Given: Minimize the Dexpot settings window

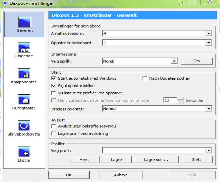Looking at the screenshot, I should tap(185, 2).
